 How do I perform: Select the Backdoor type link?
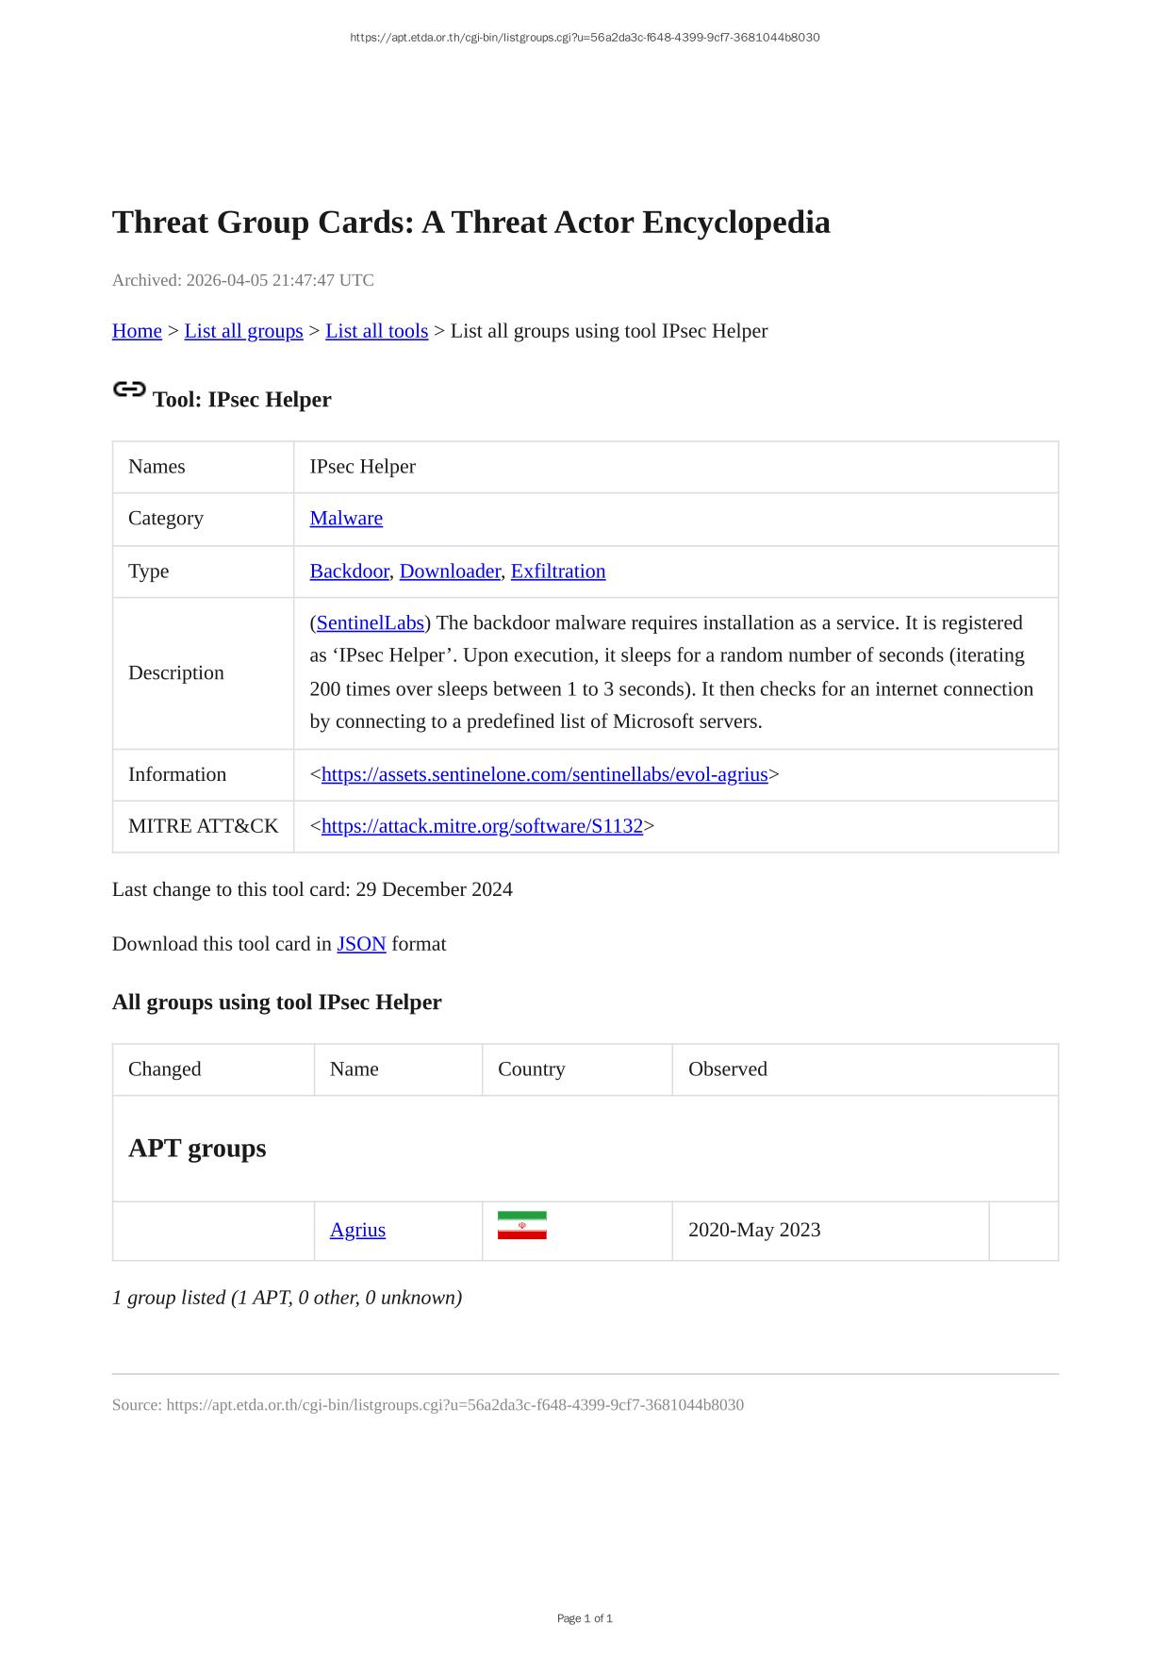(x=349, y=571)
